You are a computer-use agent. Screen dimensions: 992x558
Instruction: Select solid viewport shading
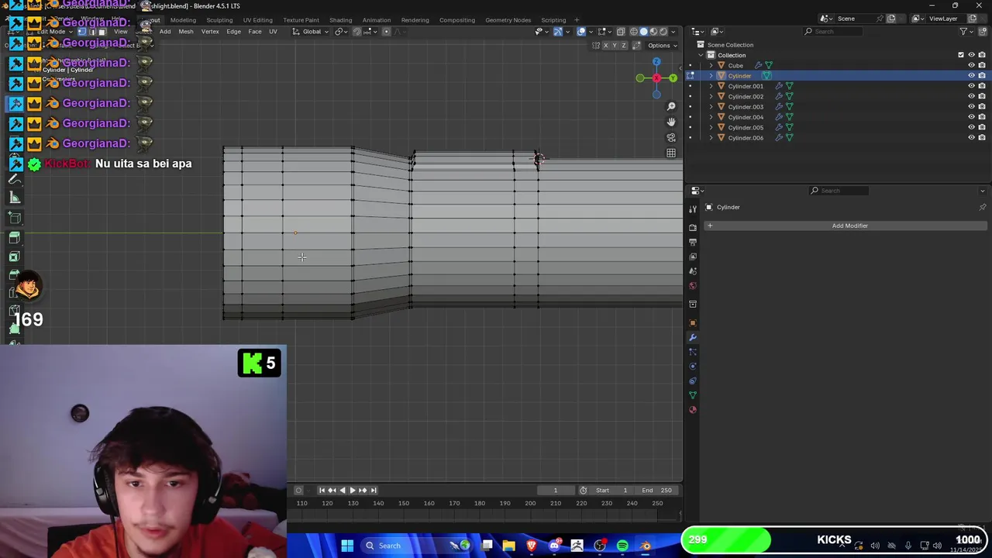point(643,32)
